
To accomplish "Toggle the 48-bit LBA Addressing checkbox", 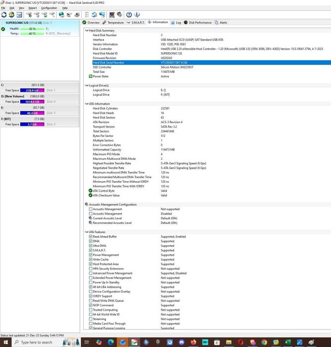I will (x=90, y=287).
